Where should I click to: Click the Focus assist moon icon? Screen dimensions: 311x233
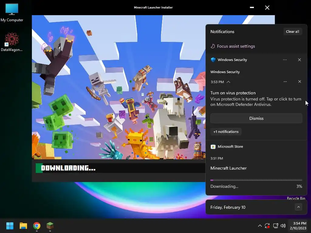[x=213, y=46]
